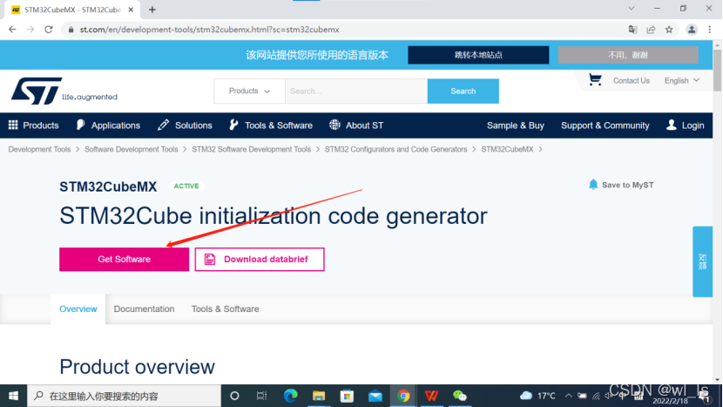
Task: Open the Windows Start menu
Action: tap(13, 396)
